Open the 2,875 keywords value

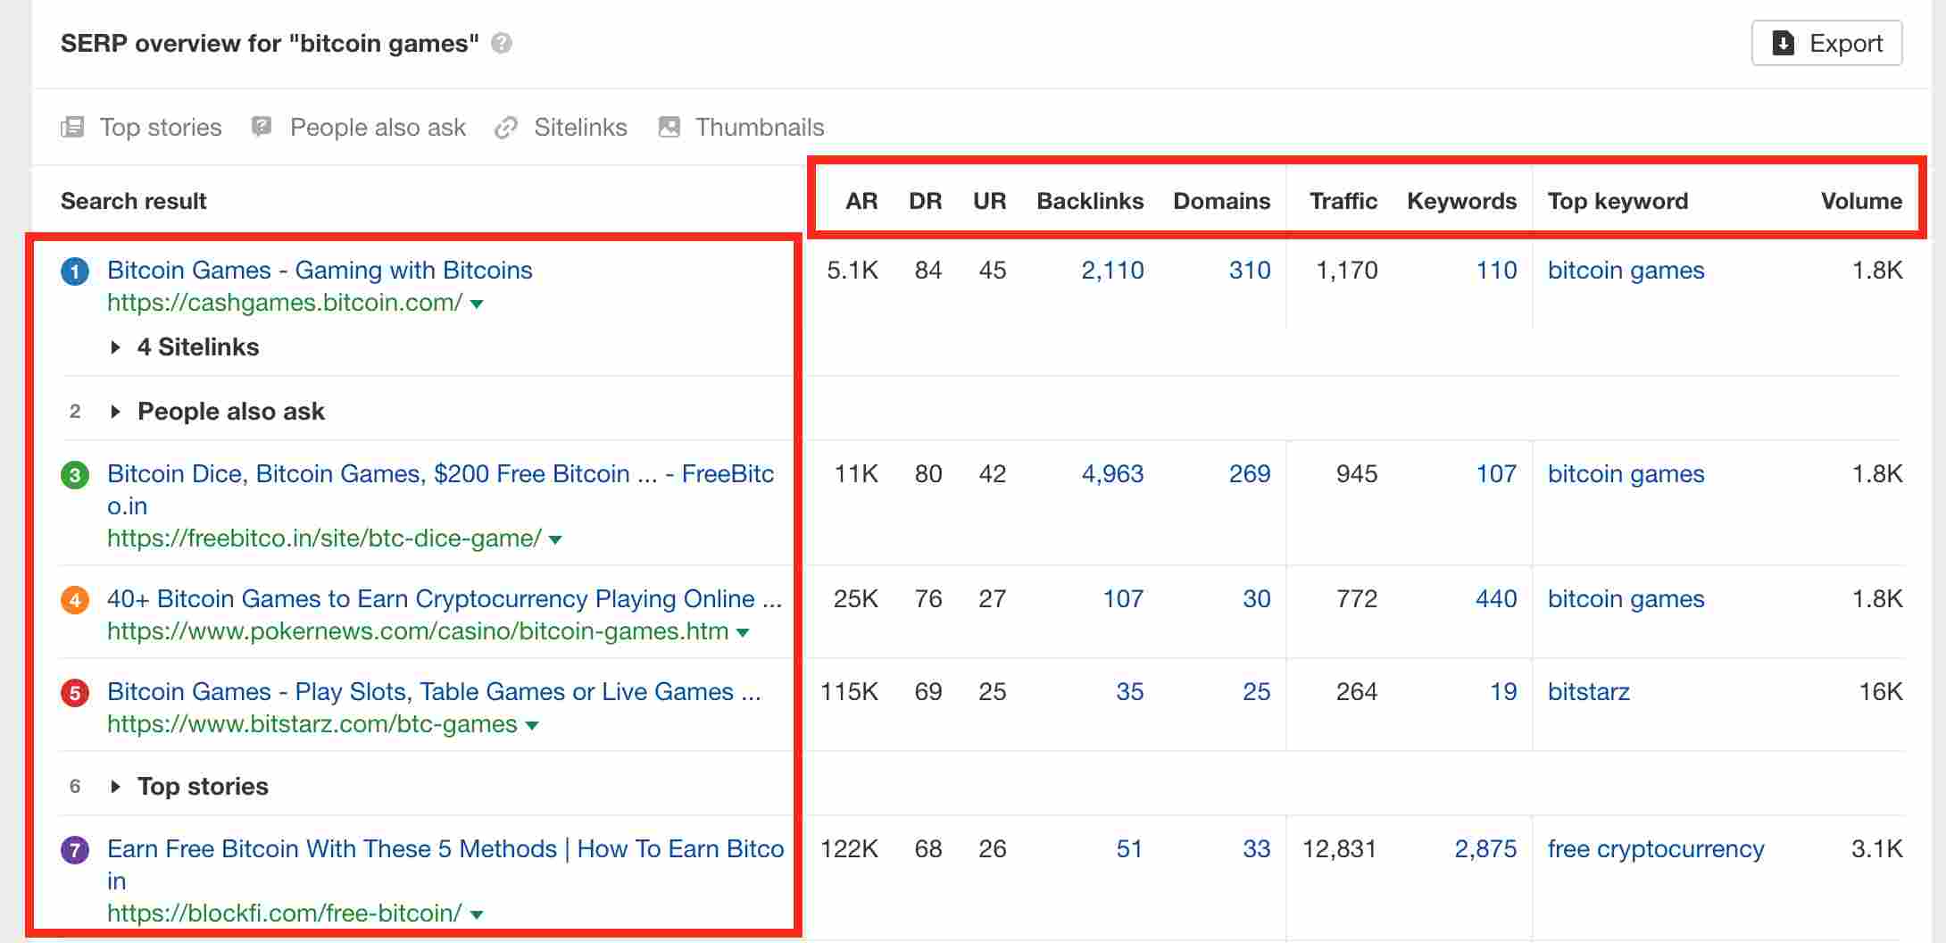point(1485,848)
